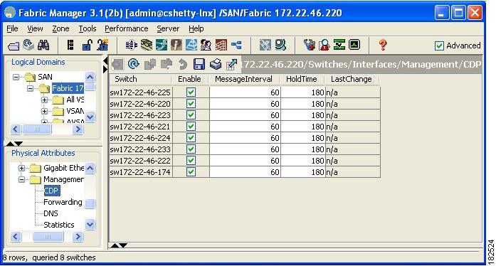The height and width of the screenshot is (266, 496).
Task: Click the blue floppy disk save icon
Action: (199, 64)
